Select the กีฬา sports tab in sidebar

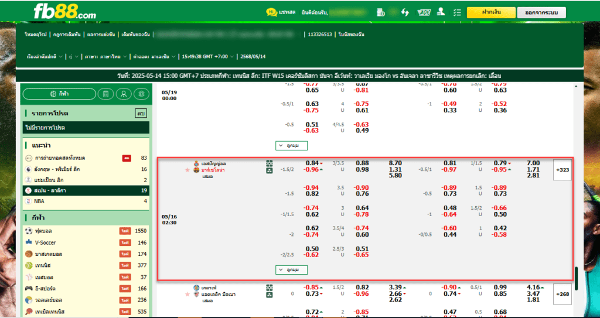pos(59,94)
